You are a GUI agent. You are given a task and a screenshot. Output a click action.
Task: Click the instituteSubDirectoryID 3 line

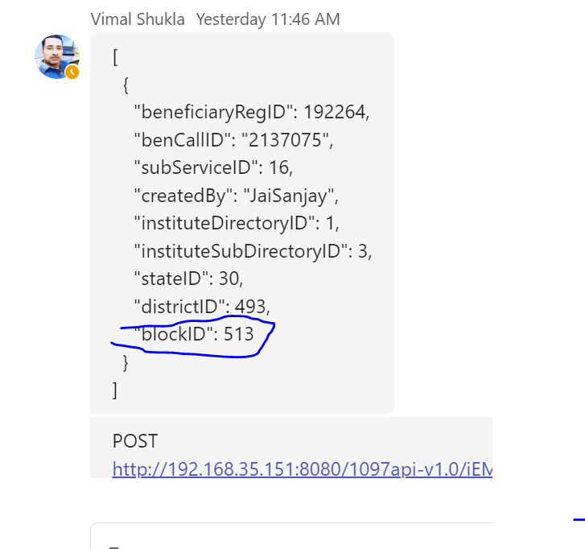click(x=253, y=251)
